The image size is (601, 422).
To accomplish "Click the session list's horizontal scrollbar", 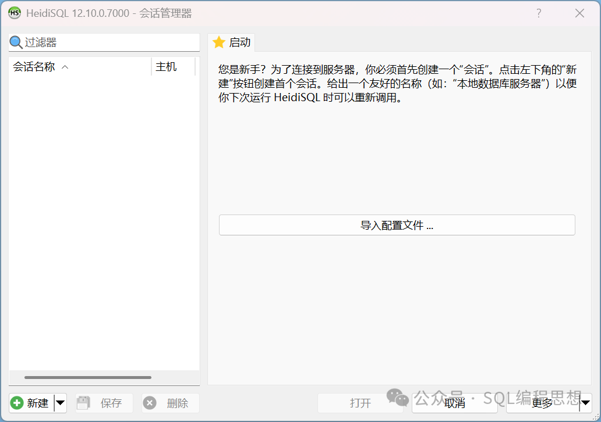I will pyautogui.click(x=89, y=377).
